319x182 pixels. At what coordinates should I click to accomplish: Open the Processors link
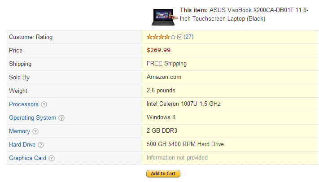pos(24,104)
